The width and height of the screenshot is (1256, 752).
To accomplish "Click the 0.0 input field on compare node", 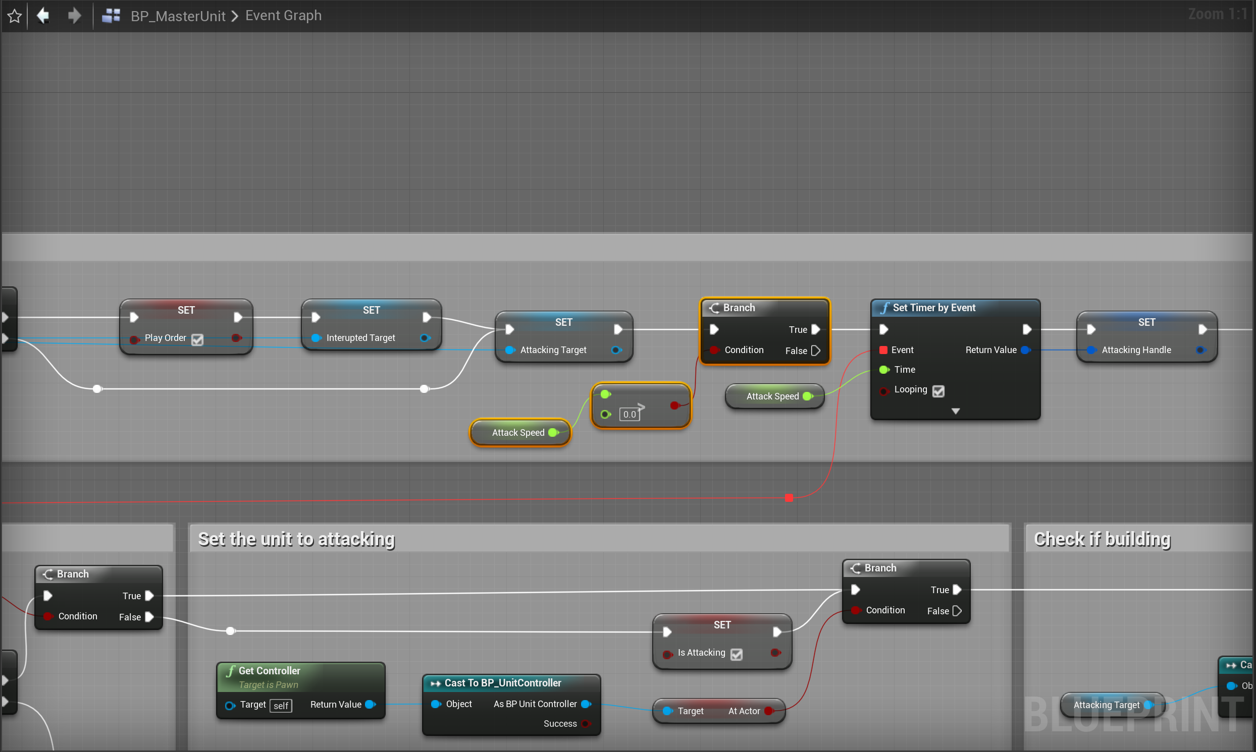I will 629,415.
